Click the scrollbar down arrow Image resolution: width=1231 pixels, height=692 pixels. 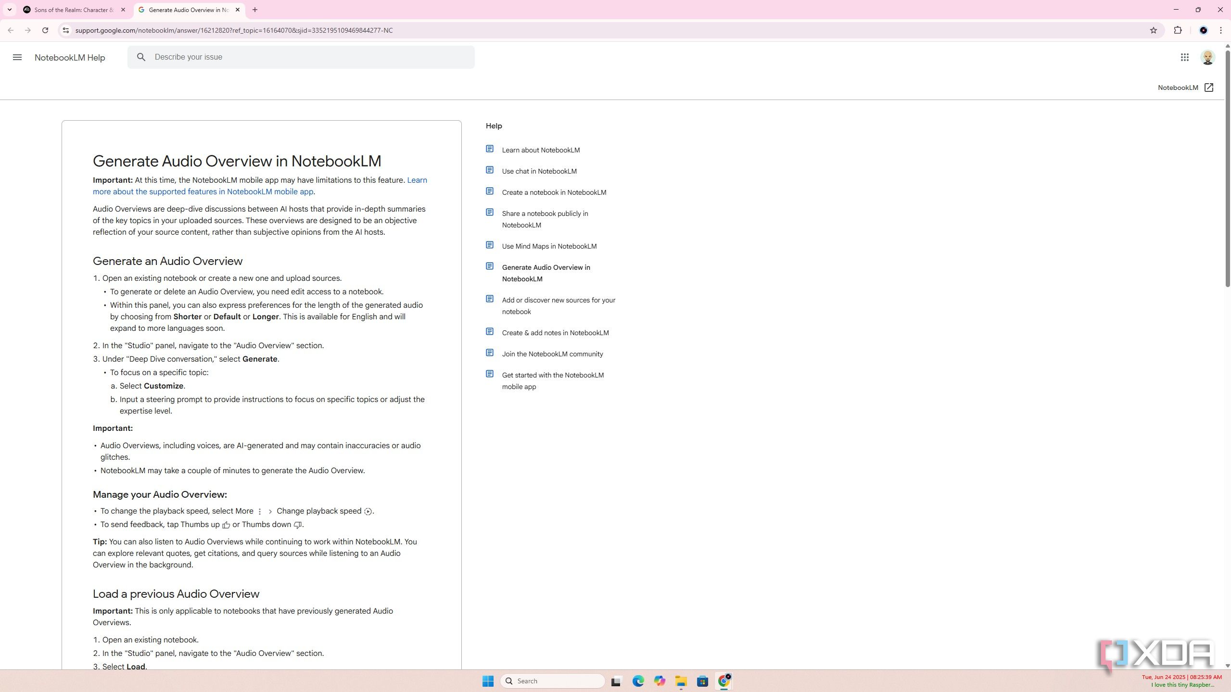pyautogui.click(x=1227, y=666)
